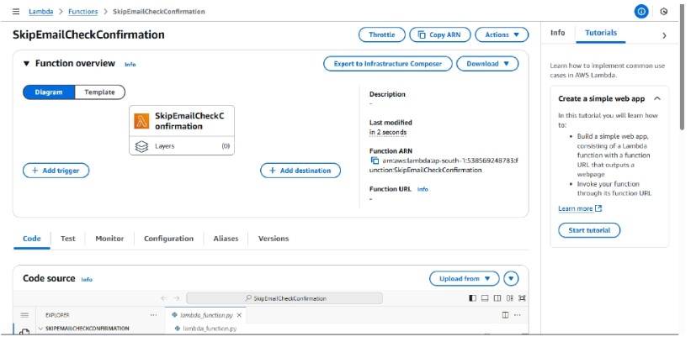Collapse the right help panel chevron
Viewport: 691px width, 342px height.
tap(665, 35)
